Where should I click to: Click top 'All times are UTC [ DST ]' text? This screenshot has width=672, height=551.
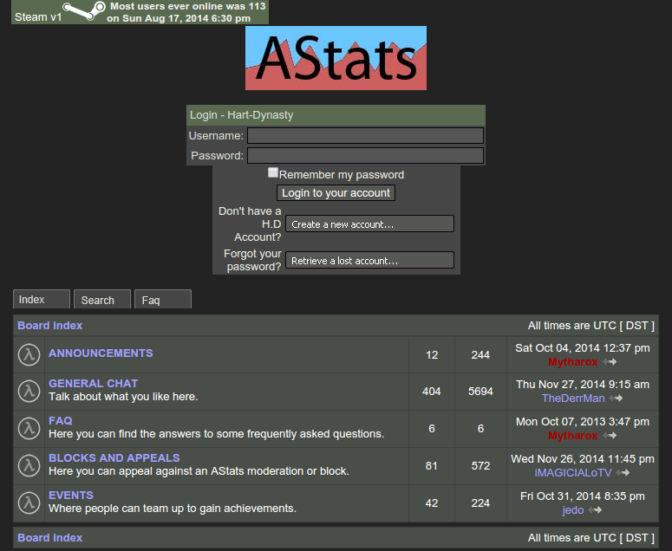(591, 326)
